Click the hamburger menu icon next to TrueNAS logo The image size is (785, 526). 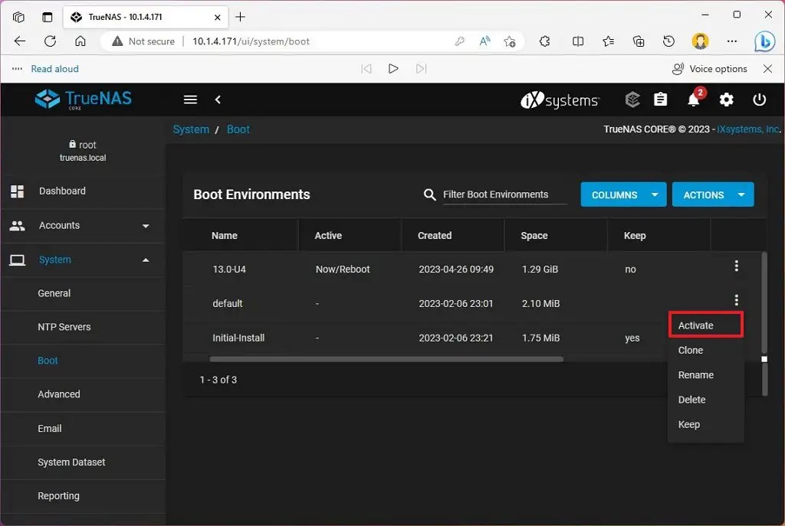coord(190,100)
